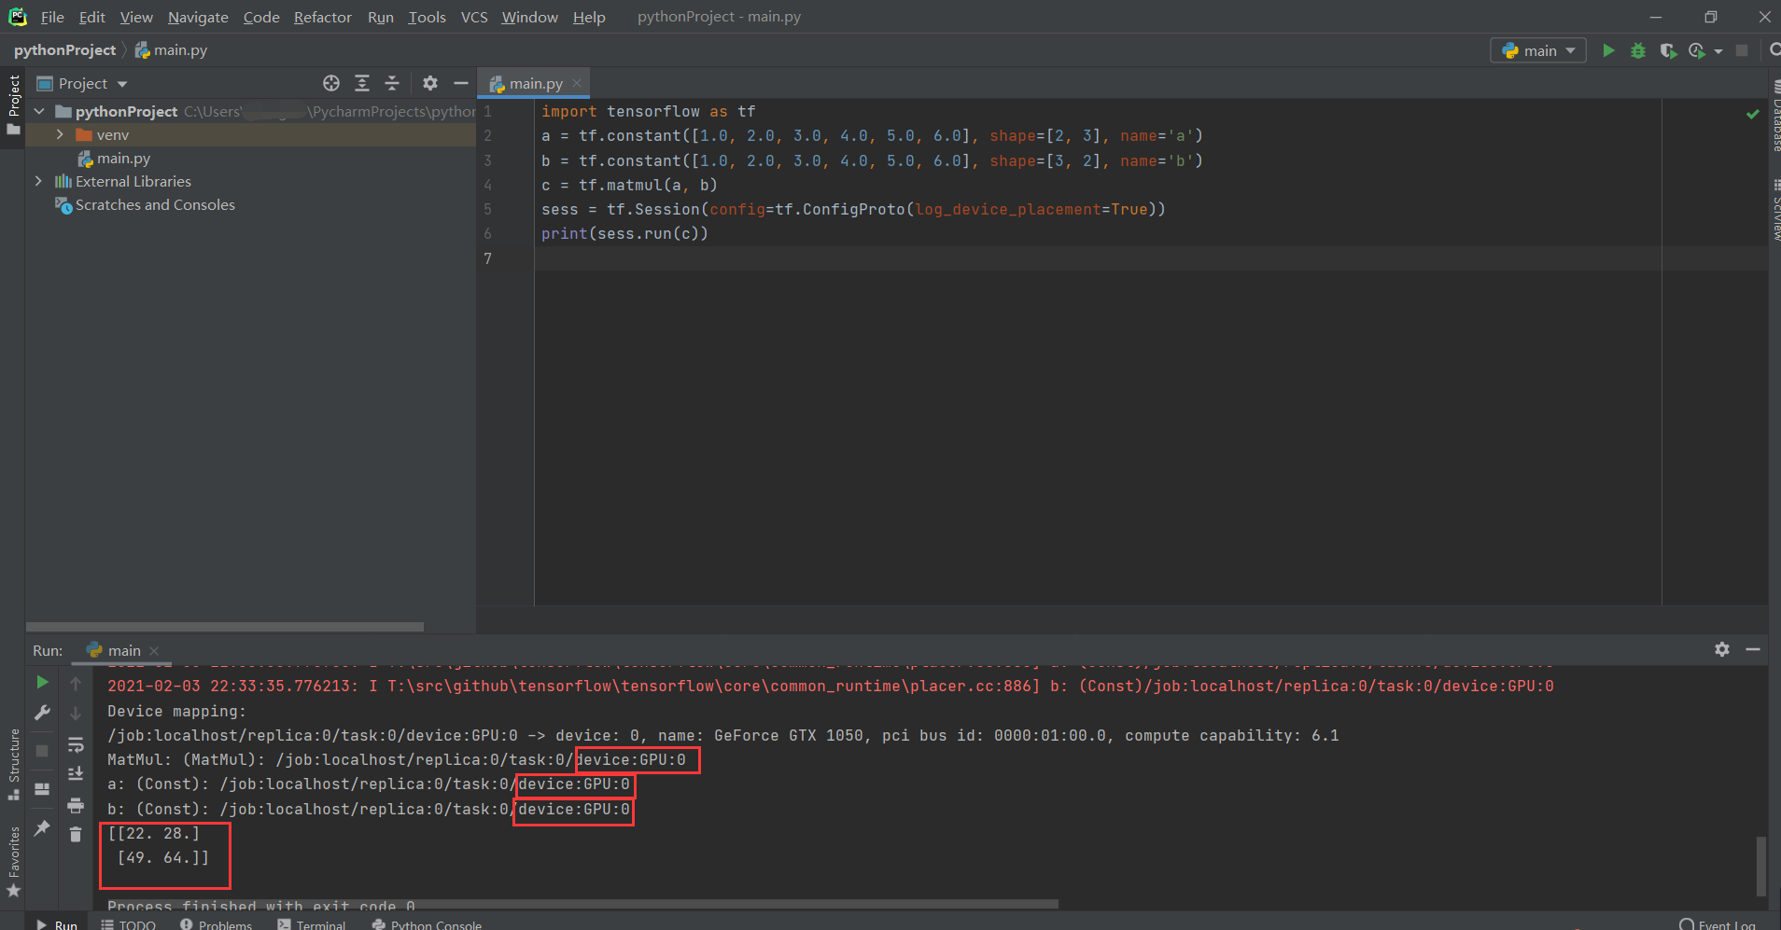Image resolution: width=1781 pixels, height=930 pixels.
Task: Toggle the Favorites tool window sidebar button
Action: pos(13,863)
